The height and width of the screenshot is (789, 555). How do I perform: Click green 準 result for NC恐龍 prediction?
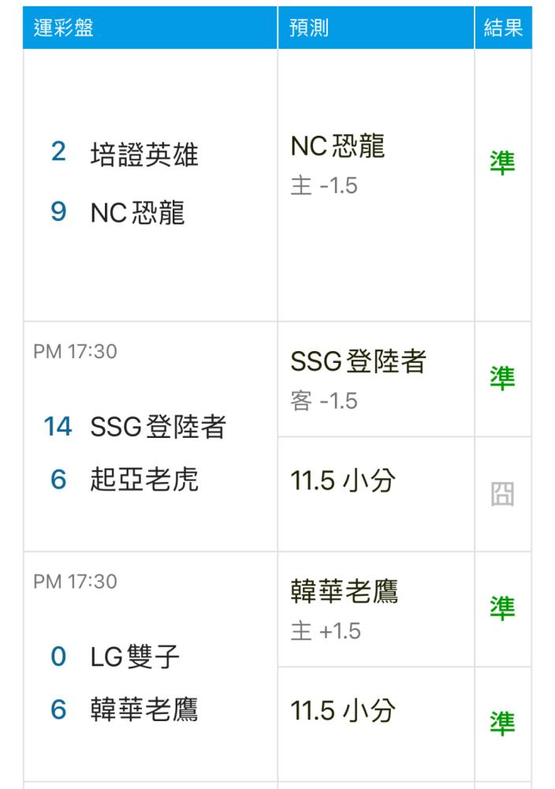tap(503, 163)
